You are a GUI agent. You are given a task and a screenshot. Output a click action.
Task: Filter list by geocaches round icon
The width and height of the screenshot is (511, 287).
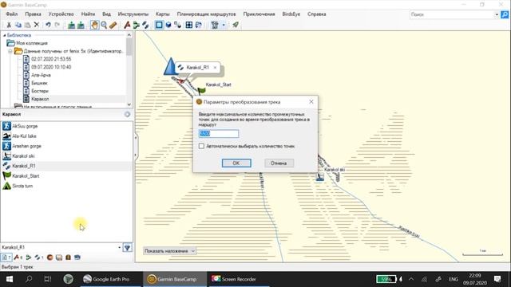point(50,258)
